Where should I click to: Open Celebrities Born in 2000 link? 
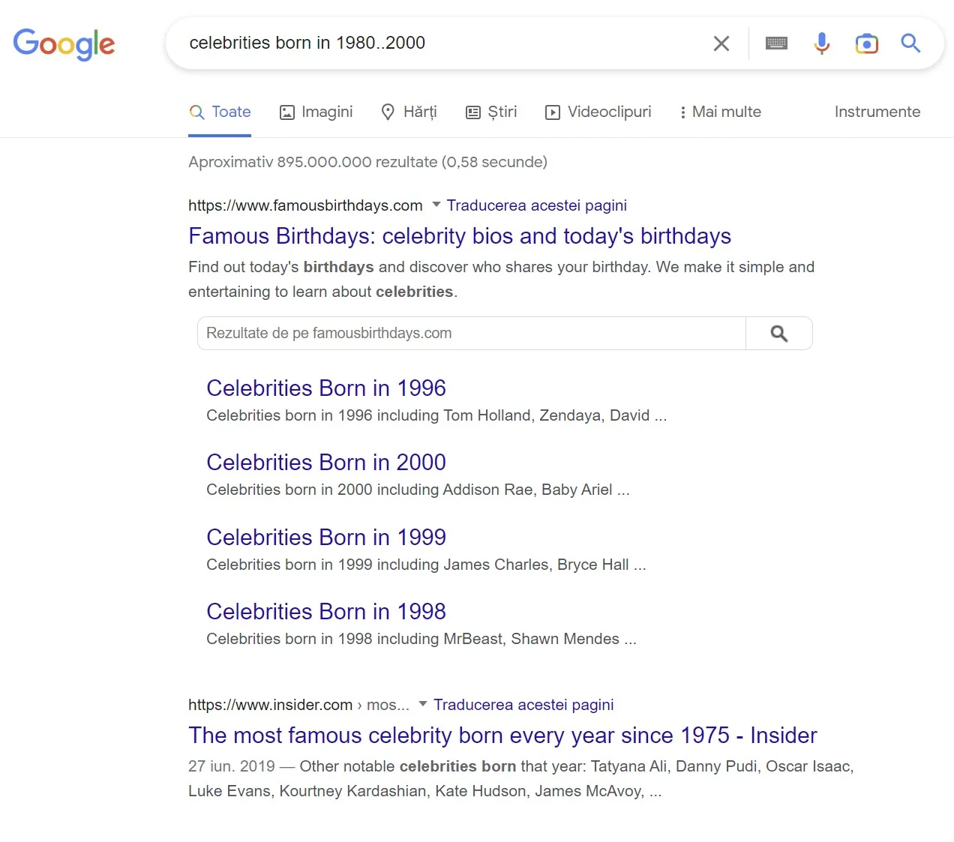point(326,463)
